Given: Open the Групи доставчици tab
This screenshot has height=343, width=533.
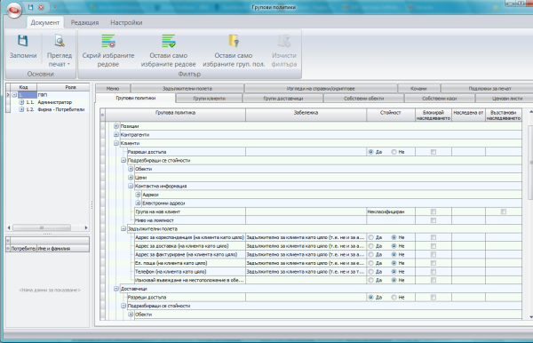Looking at the screenshot, I should 283,99.
